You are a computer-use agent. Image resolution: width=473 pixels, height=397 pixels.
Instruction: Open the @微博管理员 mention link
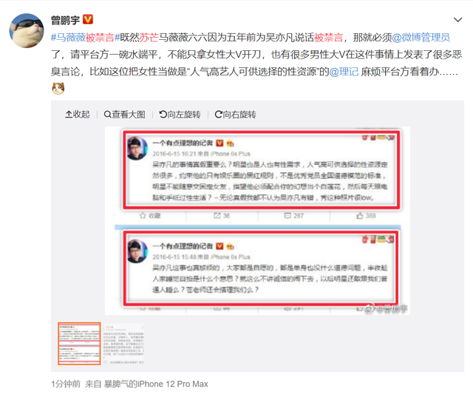(x=421, y=38)
